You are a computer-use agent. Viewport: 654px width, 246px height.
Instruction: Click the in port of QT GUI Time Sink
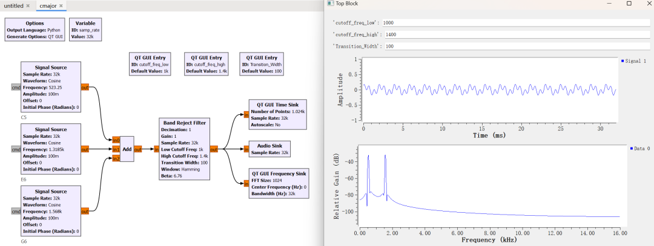pyautogui.click(x=246, y=115)
